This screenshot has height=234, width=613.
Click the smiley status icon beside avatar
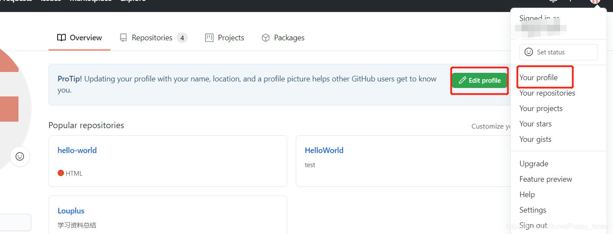click(20, 156)
